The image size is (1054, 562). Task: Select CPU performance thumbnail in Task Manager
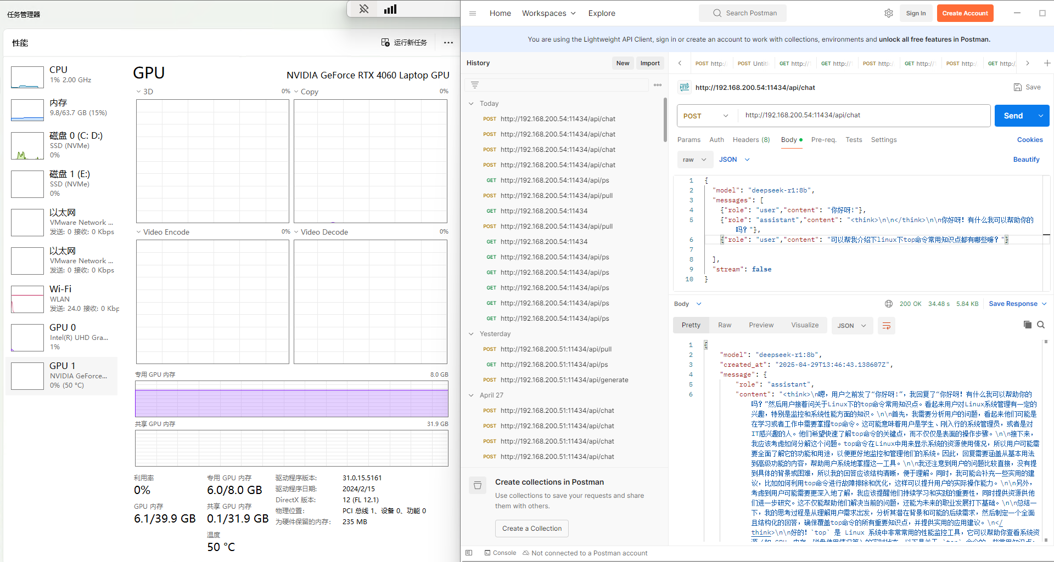tap(27, 77)
